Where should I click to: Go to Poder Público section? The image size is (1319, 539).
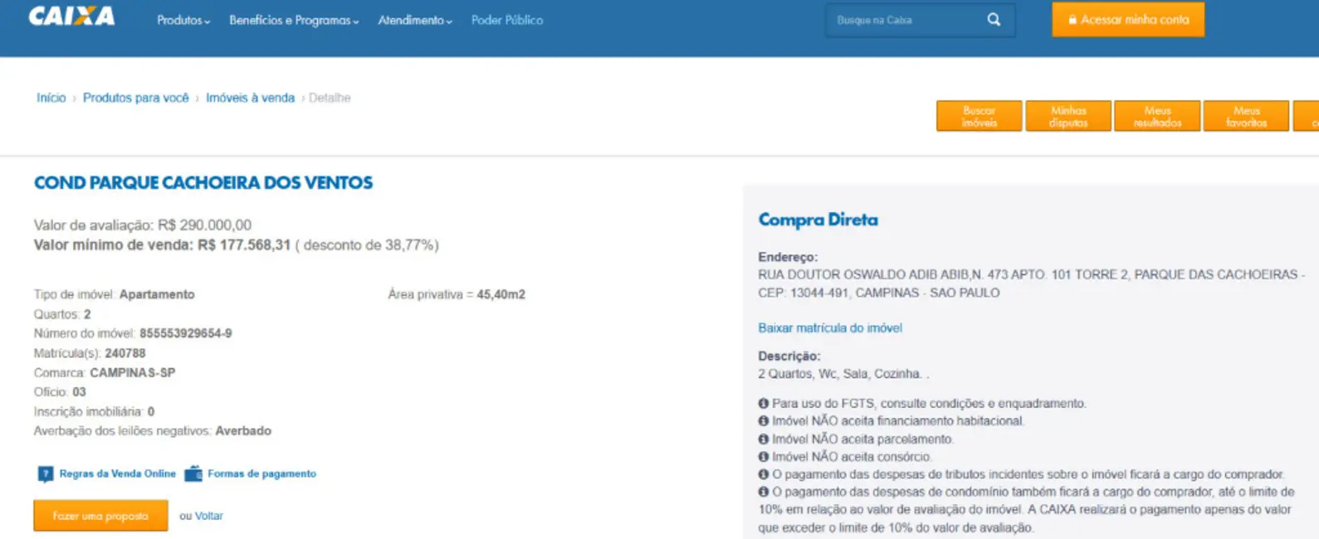pos(507,20)
